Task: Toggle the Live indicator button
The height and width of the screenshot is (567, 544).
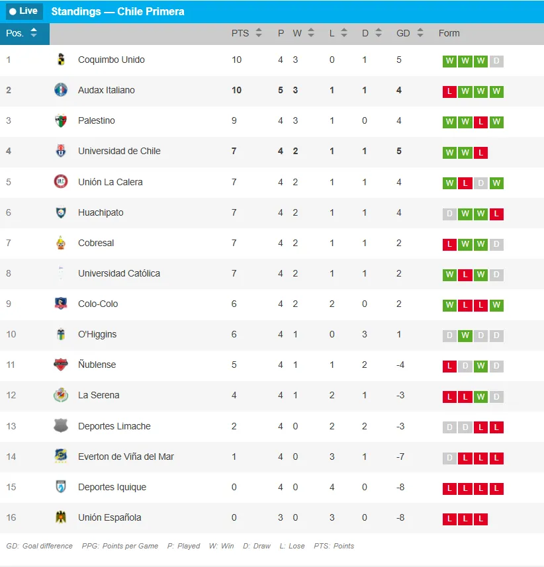Action: coord(24,11)
